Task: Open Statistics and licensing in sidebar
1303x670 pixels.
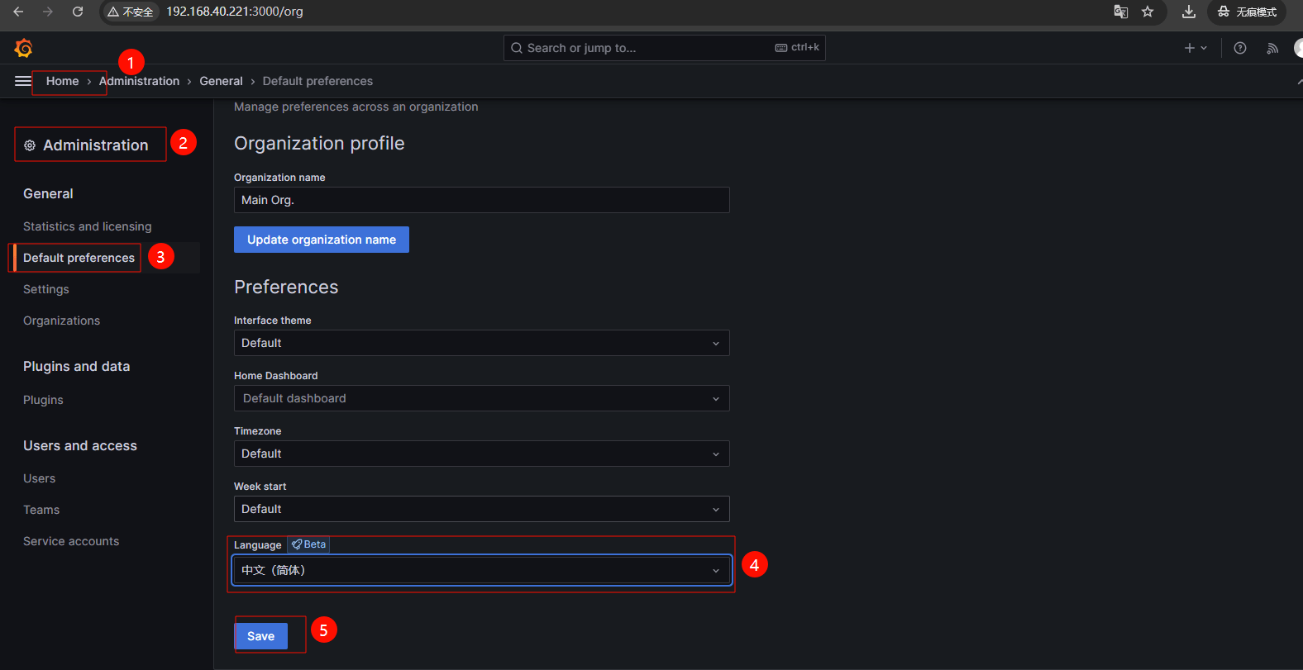Action: coord(87,226)
